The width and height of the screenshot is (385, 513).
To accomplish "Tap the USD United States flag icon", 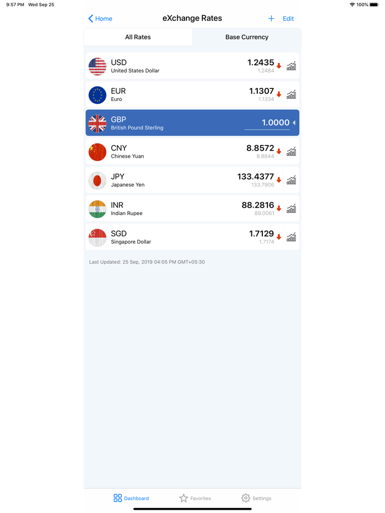I will (x=97, y=66).
